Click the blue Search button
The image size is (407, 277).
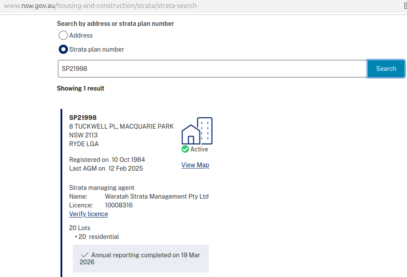tap(386, 69)
